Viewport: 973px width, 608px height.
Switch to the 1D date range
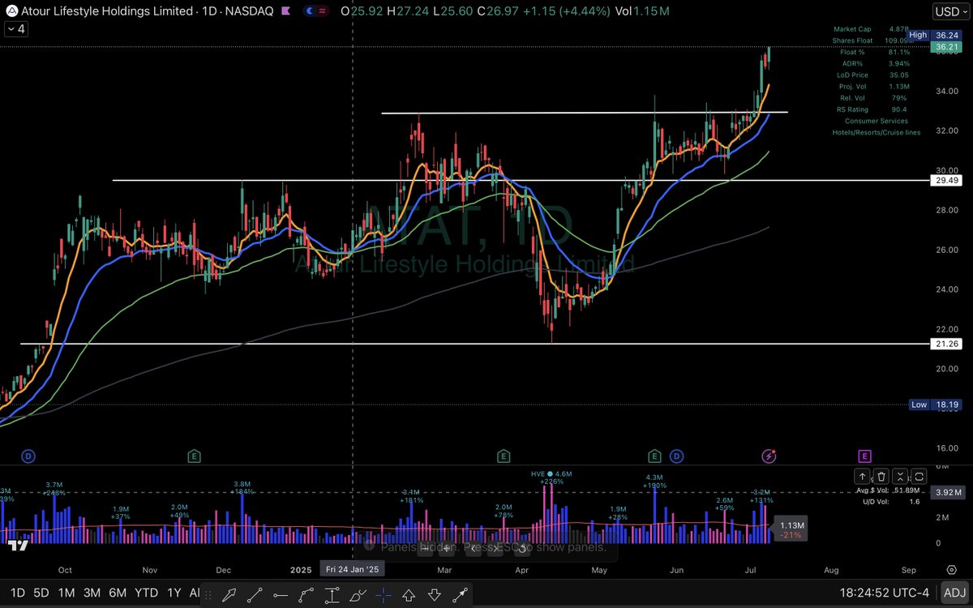coord(17,593)
